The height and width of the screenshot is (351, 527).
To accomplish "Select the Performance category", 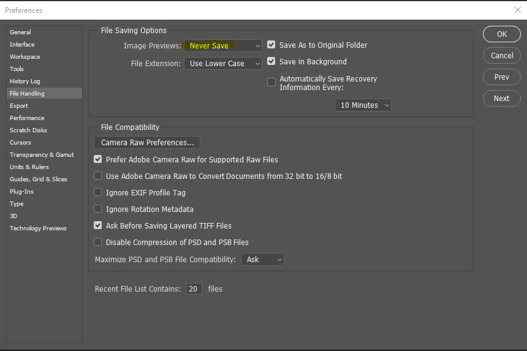I will click(27, 118).
